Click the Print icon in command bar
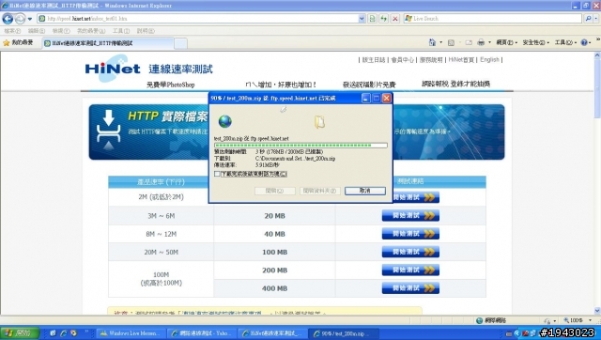 tap(481, 42)
